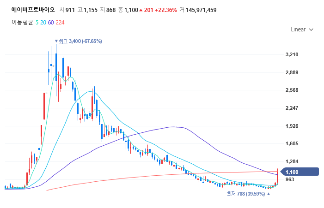
Task: Click the down-triangle icon at 최고 marker
Action: tap(56, 42)
